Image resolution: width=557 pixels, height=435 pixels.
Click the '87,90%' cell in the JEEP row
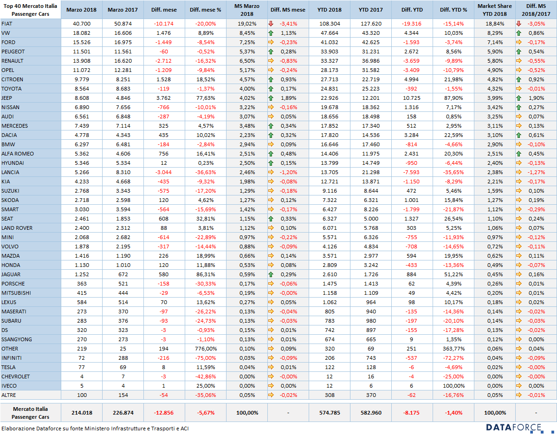453,98
